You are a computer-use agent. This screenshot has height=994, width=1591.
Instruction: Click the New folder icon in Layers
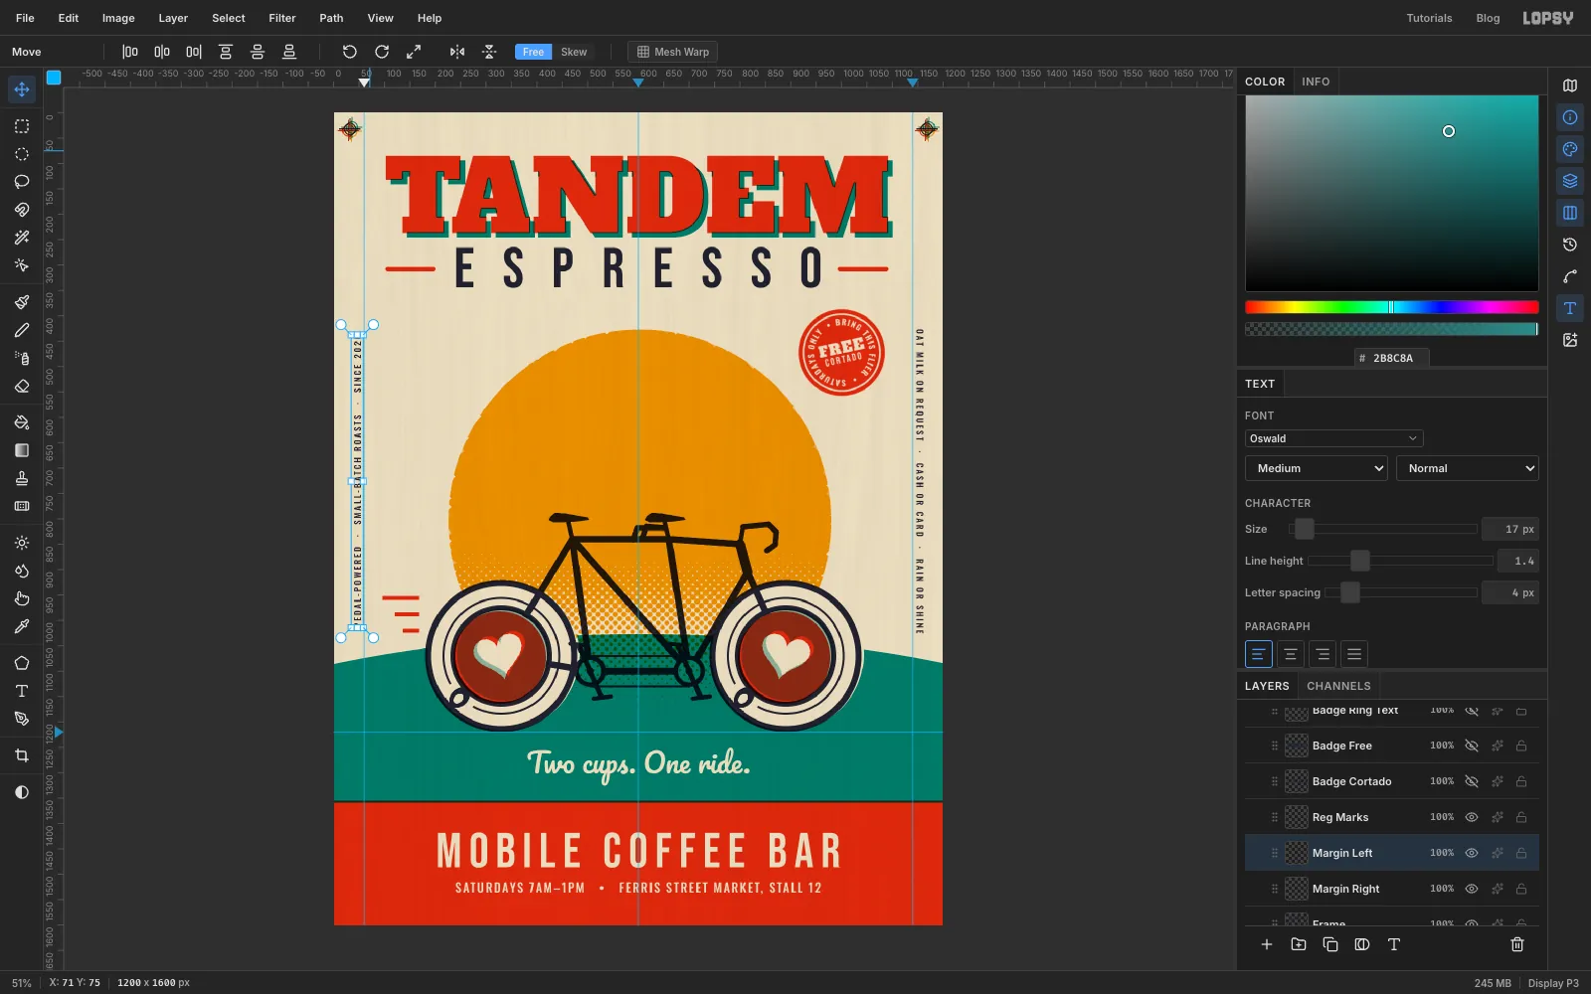(1299, 944)
